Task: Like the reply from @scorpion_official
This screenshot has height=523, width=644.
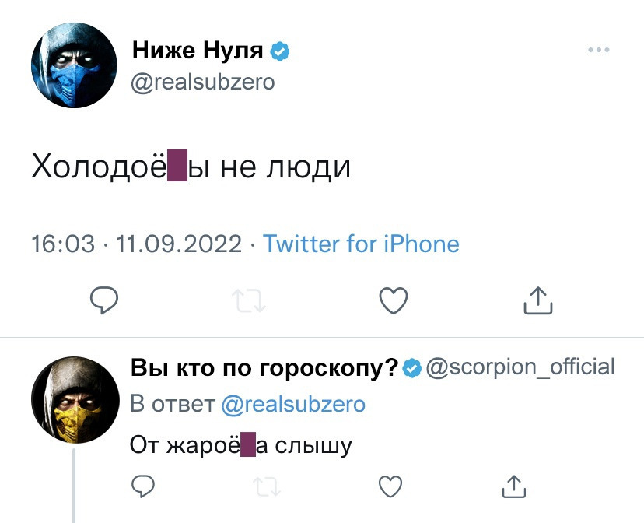Action: [390, 487]
